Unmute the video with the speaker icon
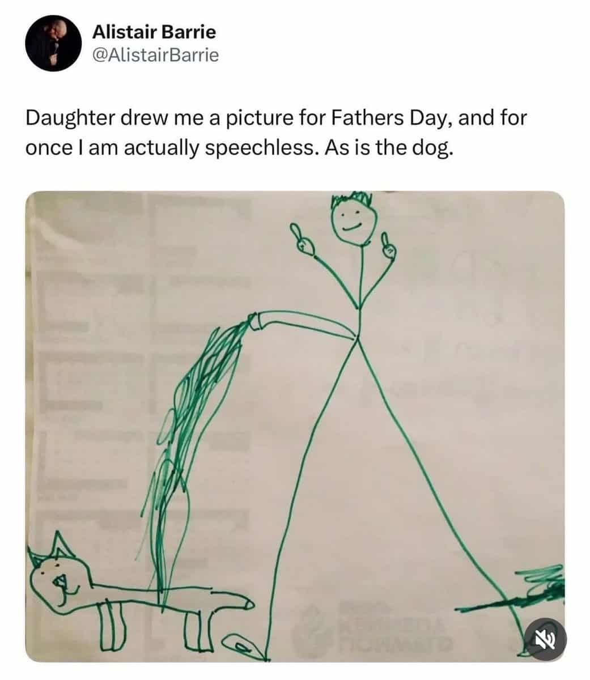The width and height of the screenshot is (590, 680). (545, 639)
